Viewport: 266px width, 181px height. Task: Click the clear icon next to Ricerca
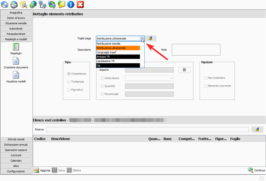point(257,130)
